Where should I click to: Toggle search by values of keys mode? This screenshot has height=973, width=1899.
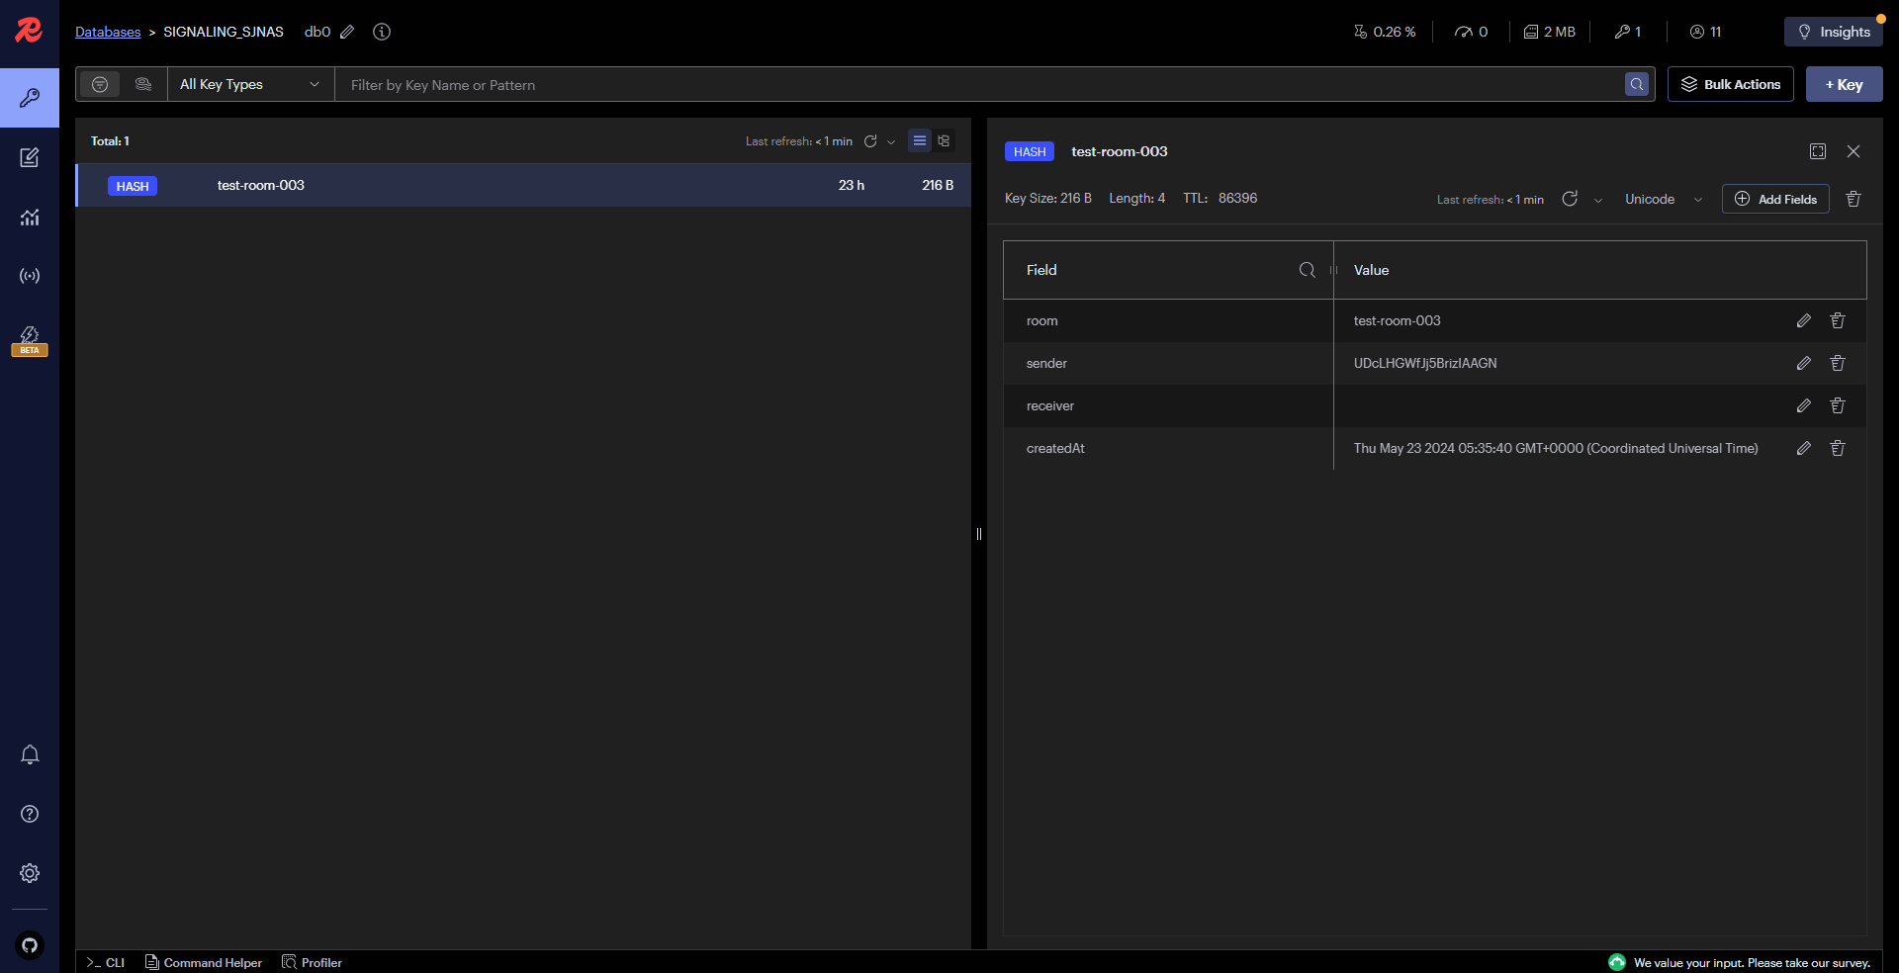click(143, 85)
